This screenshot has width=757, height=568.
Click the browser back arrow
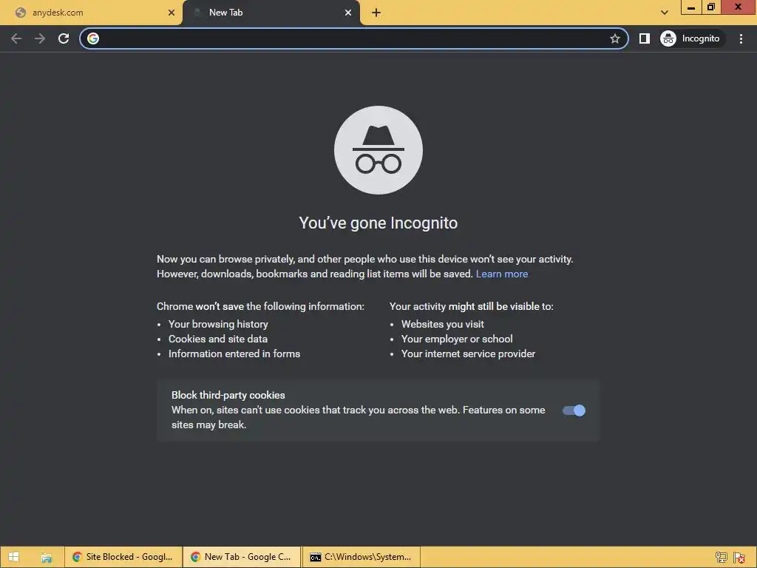coord(16,38)
